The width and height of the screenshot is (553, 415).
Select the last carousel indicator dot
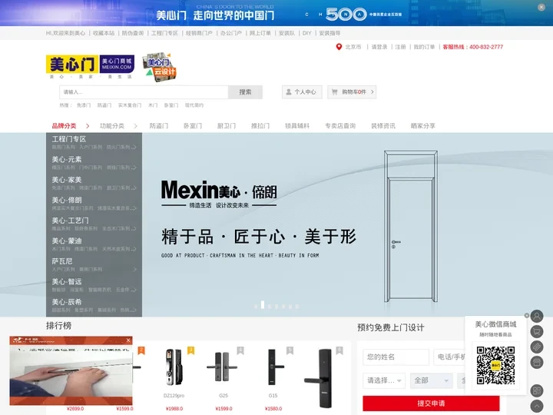point(297,307)
